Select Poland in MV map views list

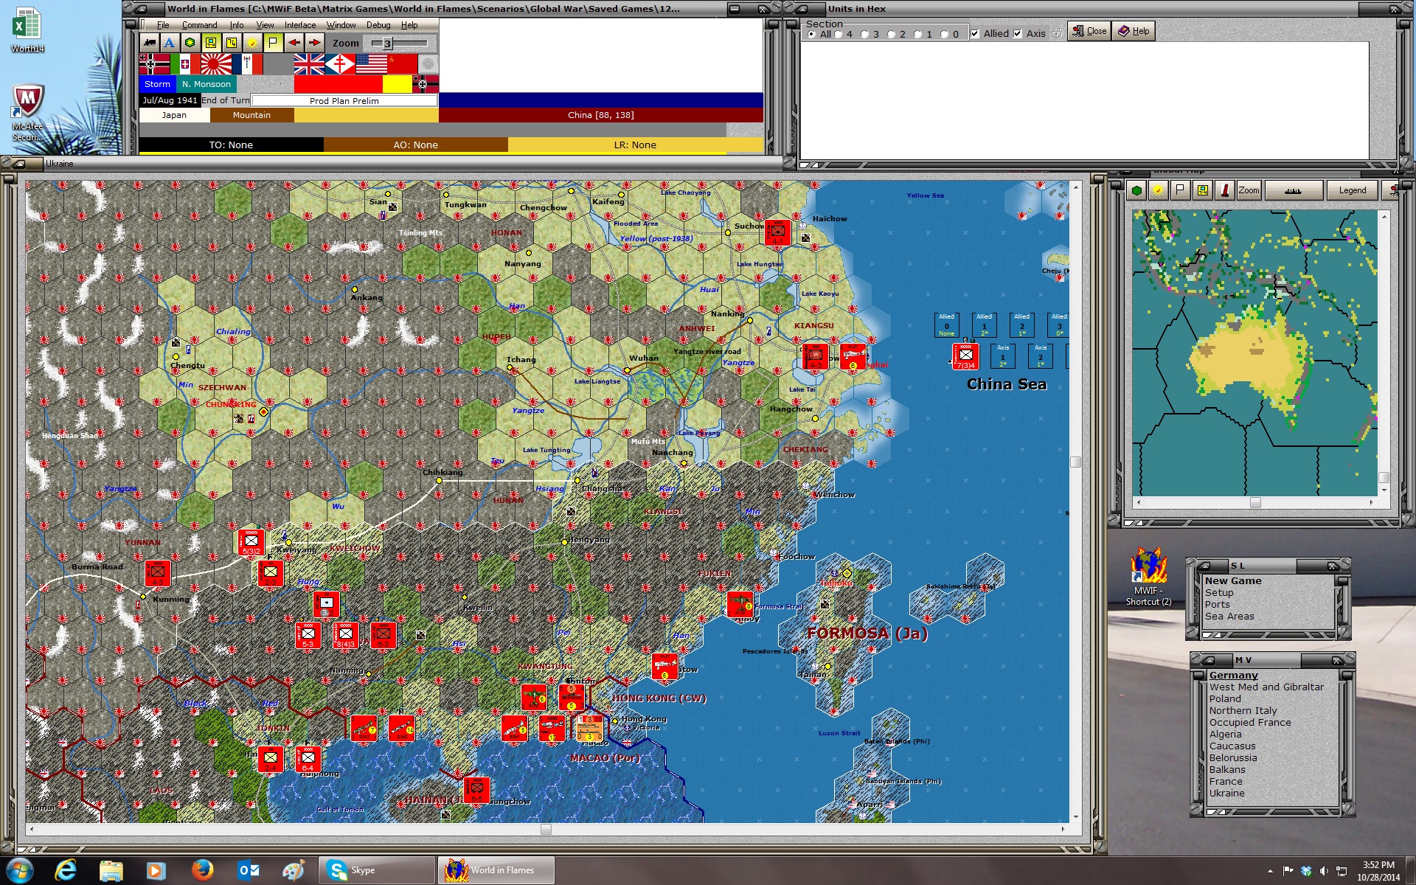(x=1225, y=699)
